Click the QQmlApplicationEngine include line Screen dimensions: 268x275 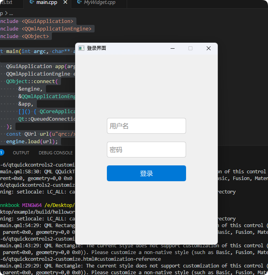coord(46,29)
